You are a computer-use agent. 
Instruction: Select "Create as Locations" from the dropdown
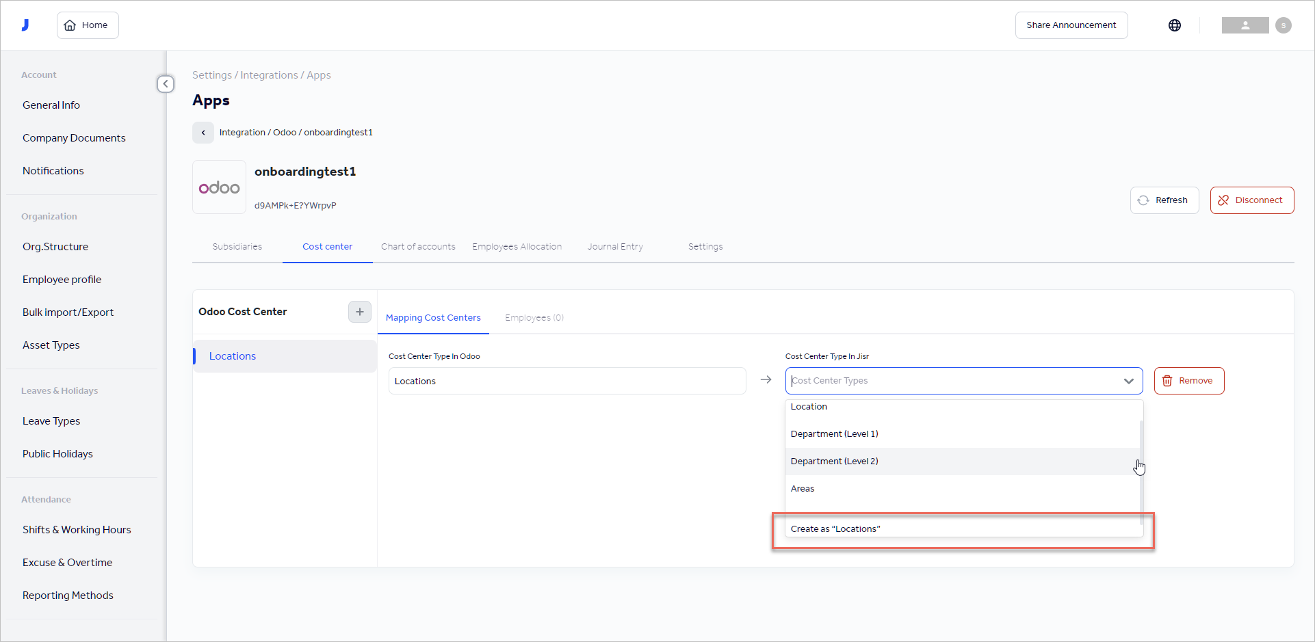(835, 528)
